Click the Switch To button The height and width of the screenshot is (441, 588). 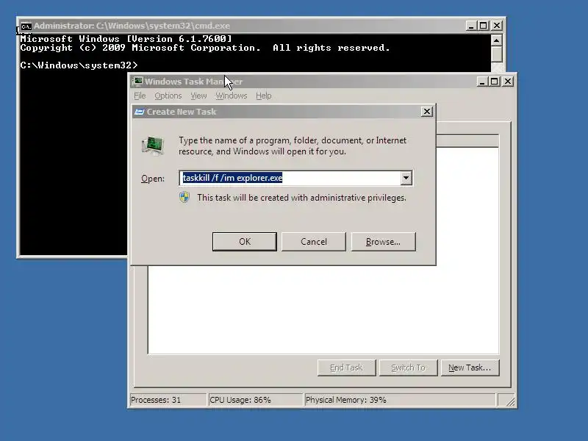409,367
